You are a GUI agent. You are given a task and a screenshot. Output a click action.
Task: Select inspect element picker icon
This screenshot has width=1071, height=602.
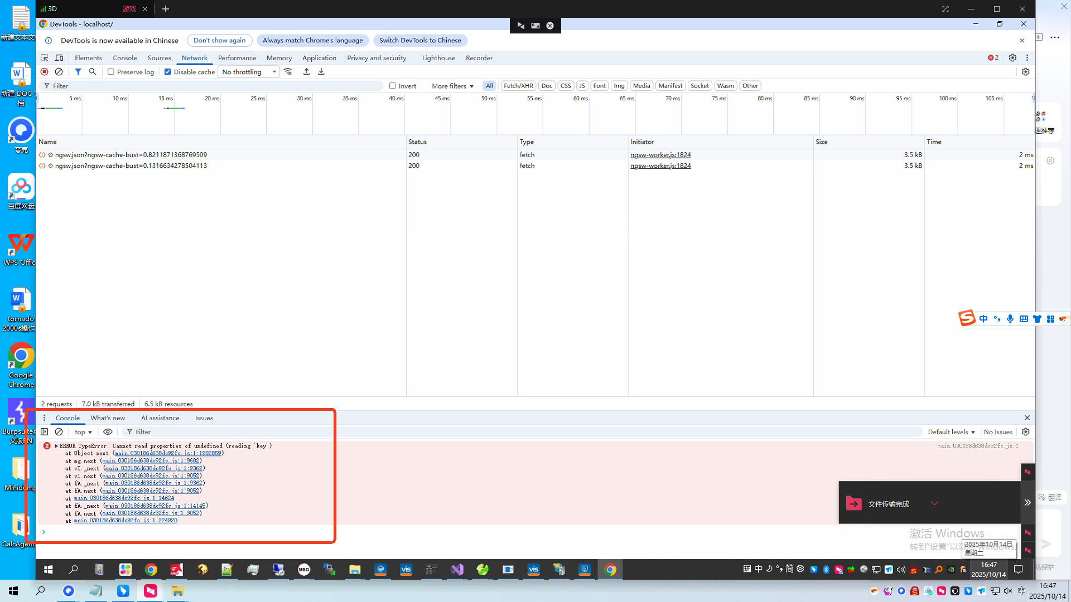tap(45, 58)
